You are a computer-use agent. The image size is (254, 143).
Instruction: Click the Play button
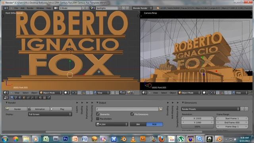pos(61,109)
